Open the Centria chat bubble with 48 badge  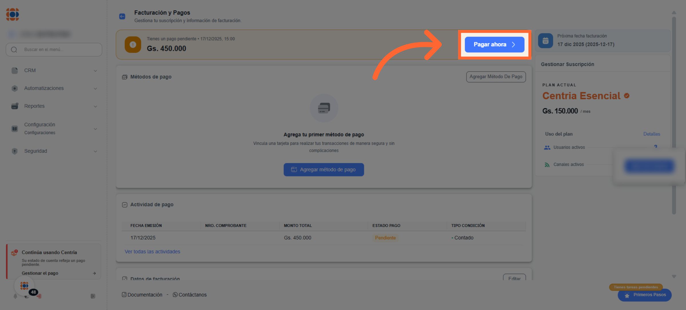coord(25,286)
